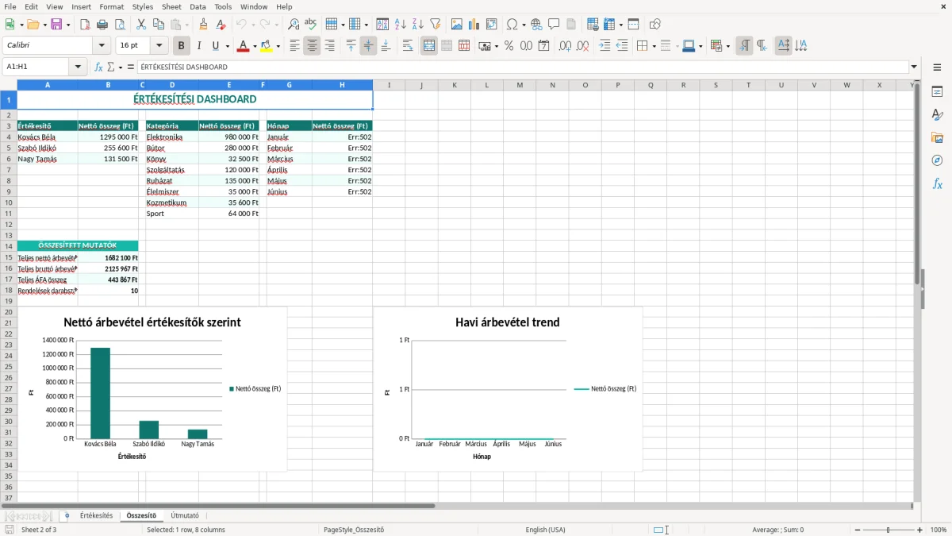Switch to the Értékesítés sheet tab
Viewport: 952px width, 536px height.
(x=96, y=516)
